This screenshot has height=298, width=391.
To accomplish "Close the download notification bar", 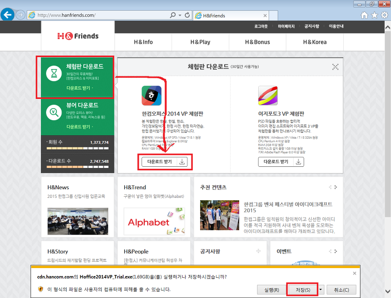I will (355, 273).
